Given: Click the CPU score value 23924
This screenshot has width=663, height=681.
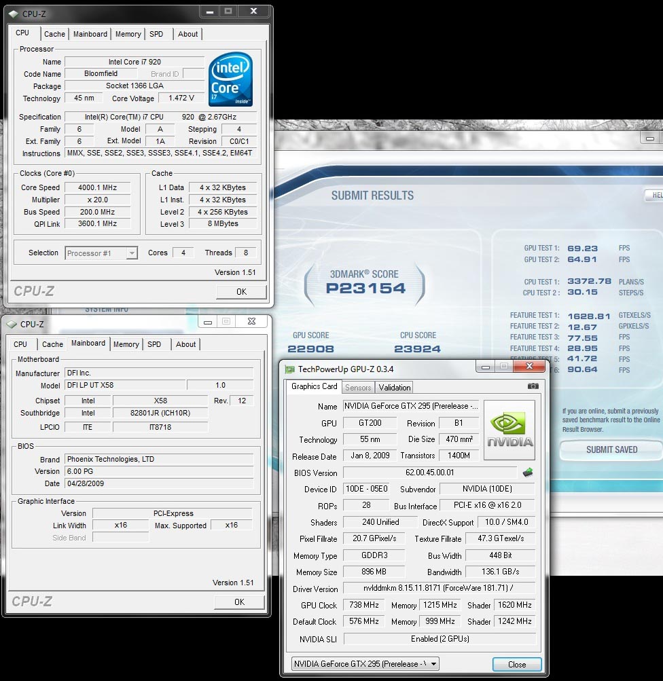Looking at the screenshot, I should click(x=418, y=349).
